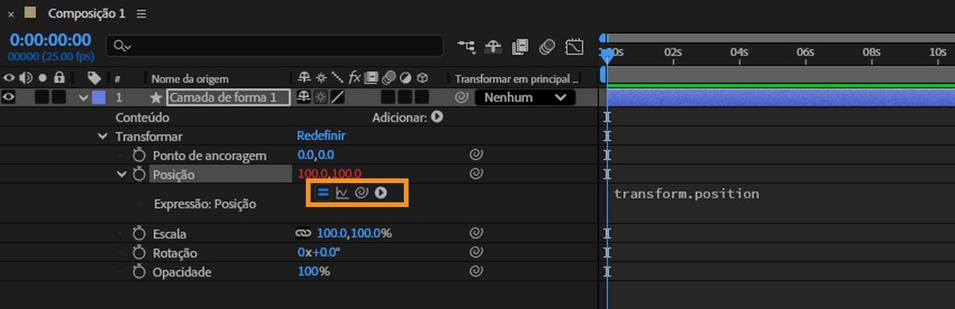Click the blue layer duration bar

[781, 97]
